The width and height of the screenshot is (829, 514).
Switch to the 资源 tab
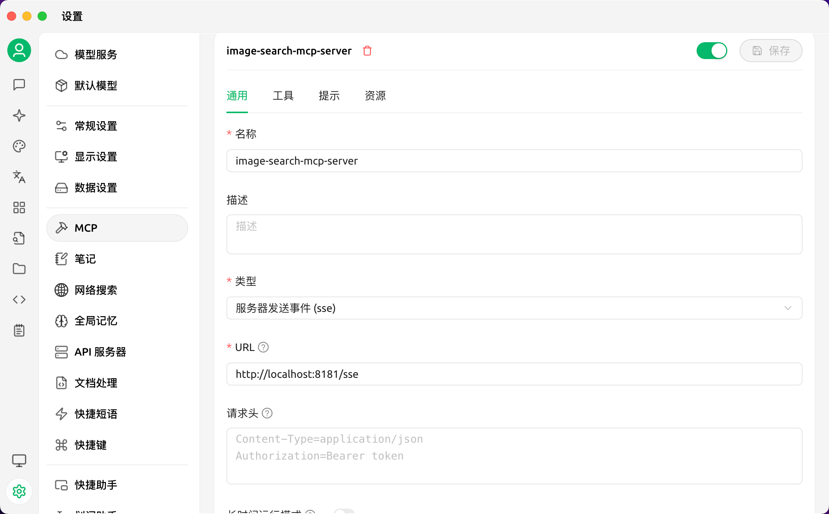(375, 96)
